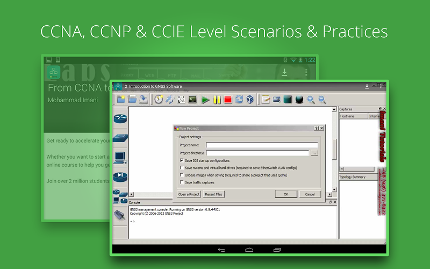Image resolution: width=430 pixels, height=269 pixels.
Task: Insert a picture with the image icon
Action: [x=276, y=99]
